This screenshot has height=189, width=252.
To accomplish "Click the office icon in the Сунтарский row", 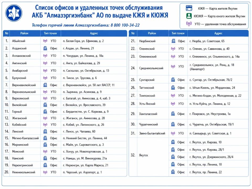I will coord(173,80).
